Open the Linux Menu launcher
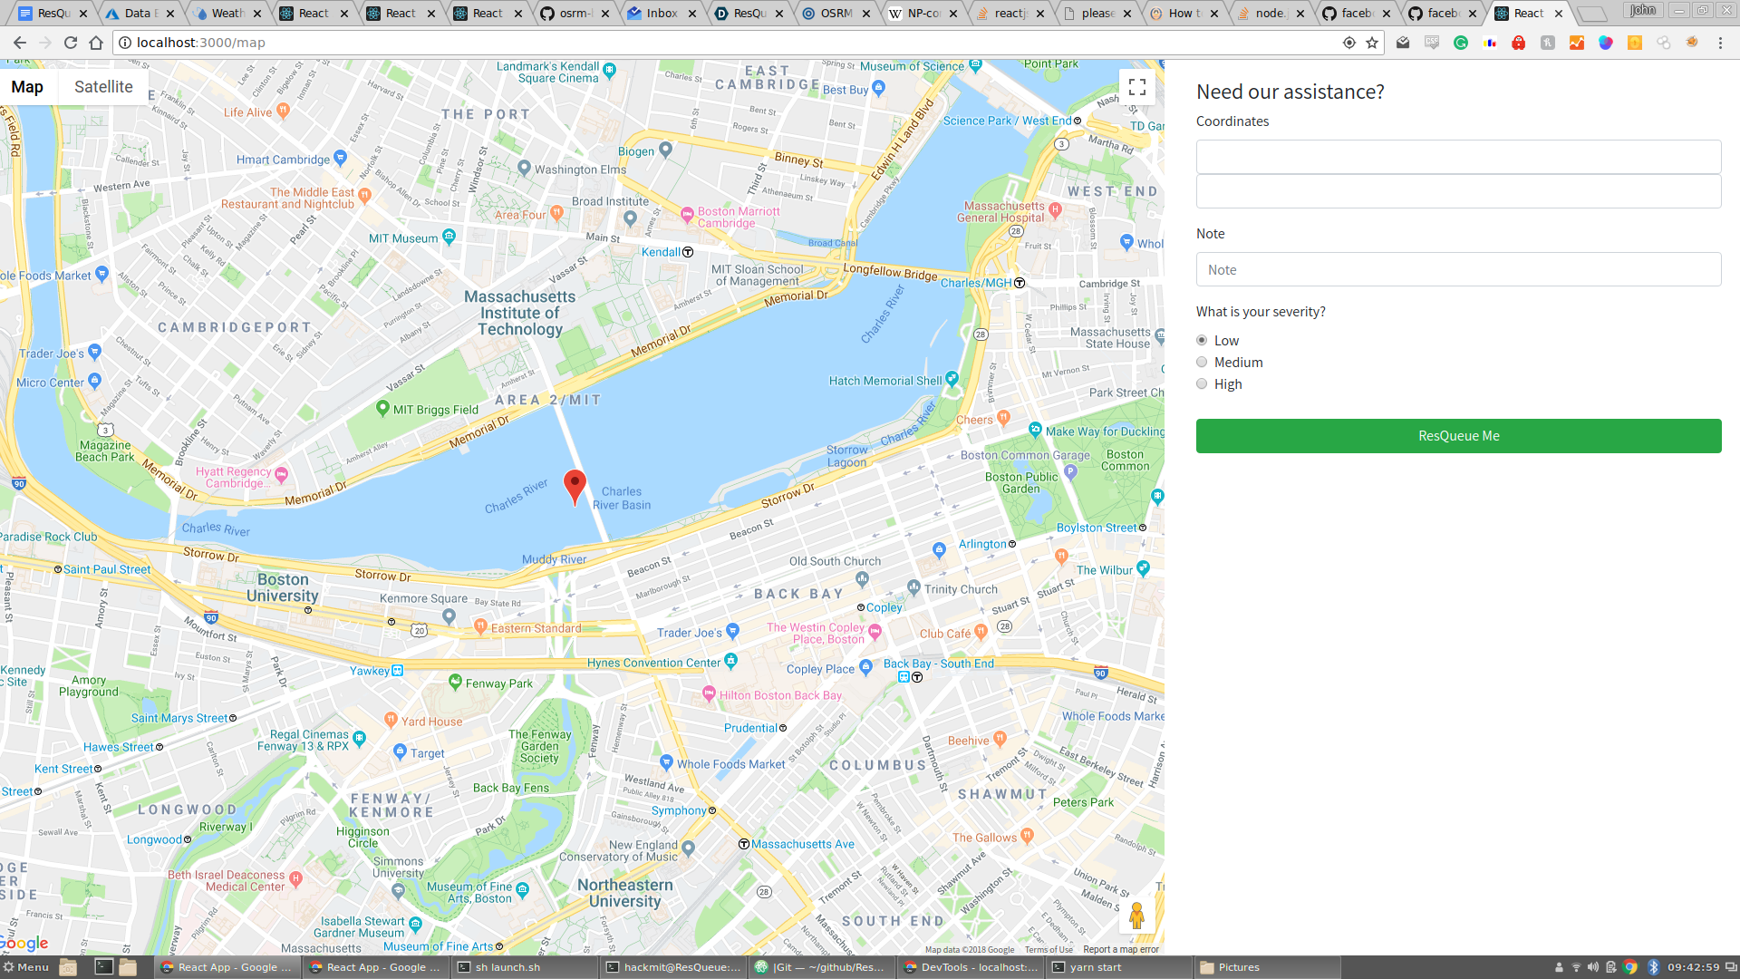 pyautogui.click(x=27, y=967)
